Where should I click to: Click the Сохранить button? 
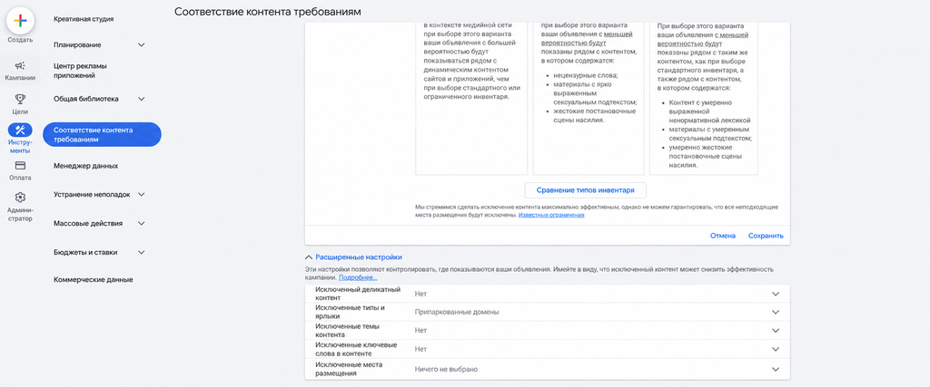[766, 236]
